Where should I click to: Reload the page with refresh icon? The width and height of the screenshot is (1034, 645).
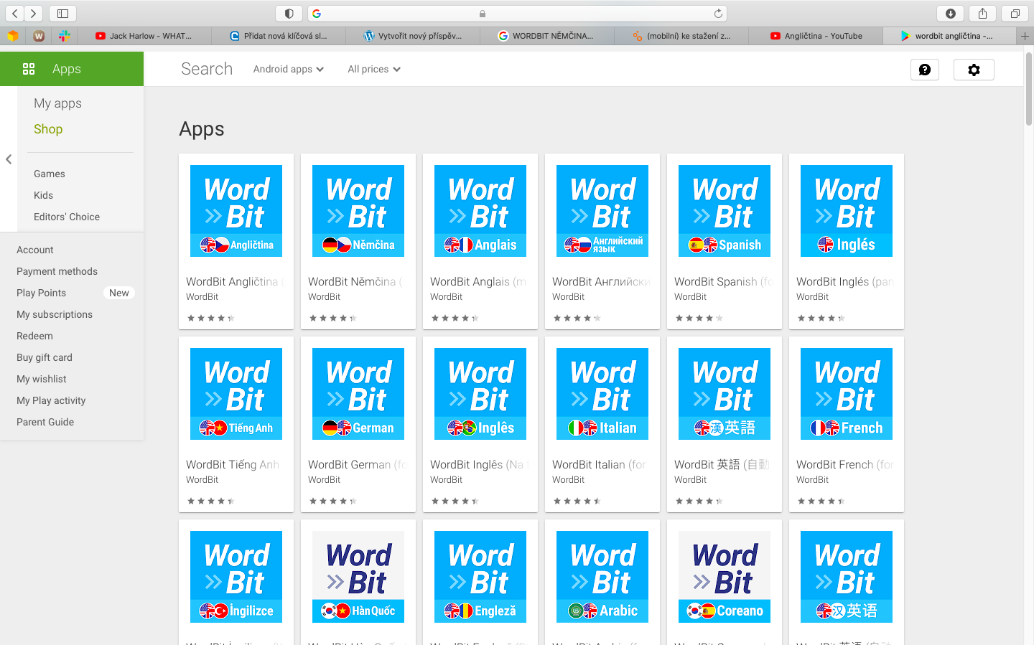click(x=718, y=14)
